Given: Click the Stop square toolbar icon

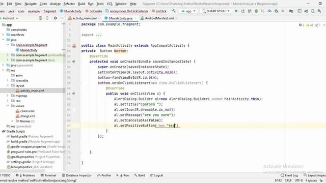Looking at the screenshot, I should pyautogui.click(x=283, y=11).
